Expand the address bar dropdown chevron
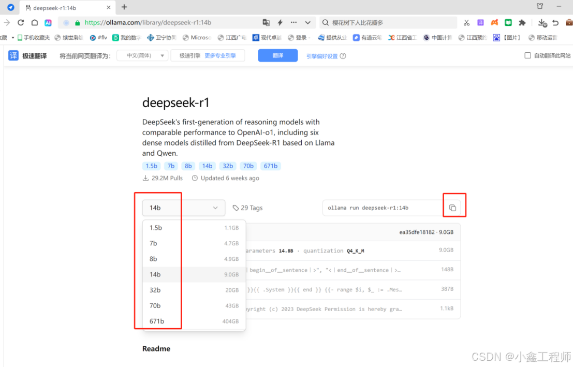 click(x=307, y=23)
